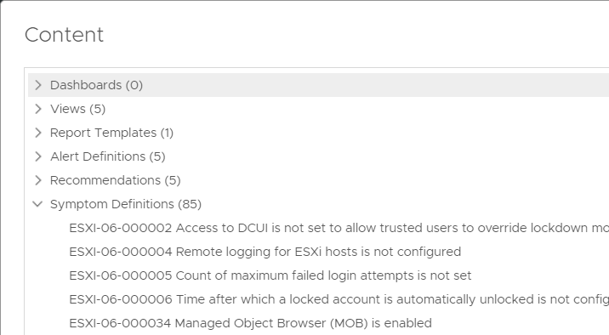Click the Symptom Definitions (85) label

tap(126, 204)
